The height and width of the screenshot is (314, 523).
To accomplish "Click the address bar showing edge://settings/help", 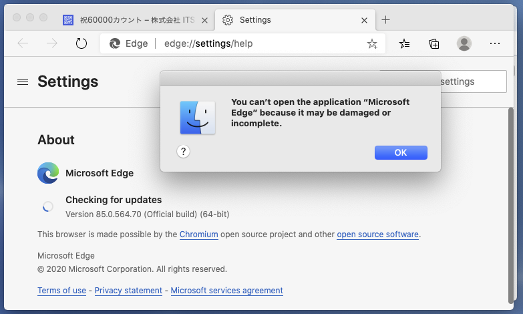I will tap(267, 43).
